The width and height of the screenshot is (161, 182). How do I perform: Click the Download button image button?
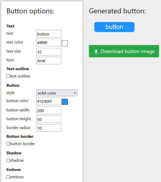click(124, 51)
